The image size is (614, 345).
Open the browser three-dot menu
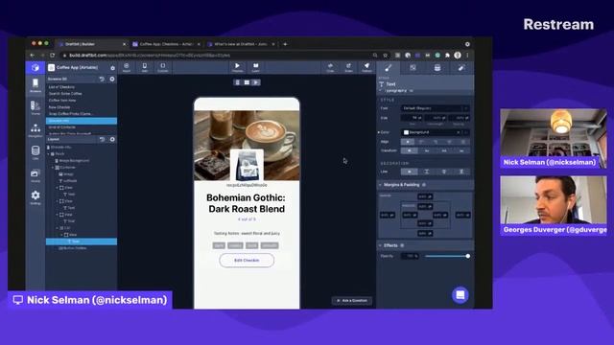[467, 56]
